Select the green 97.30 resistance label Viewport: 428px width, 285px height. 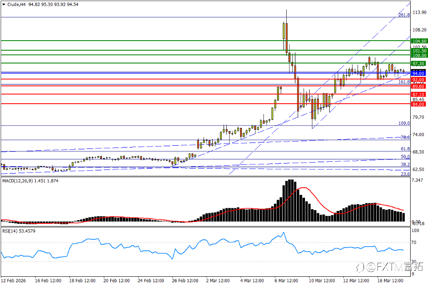point(419,64)
